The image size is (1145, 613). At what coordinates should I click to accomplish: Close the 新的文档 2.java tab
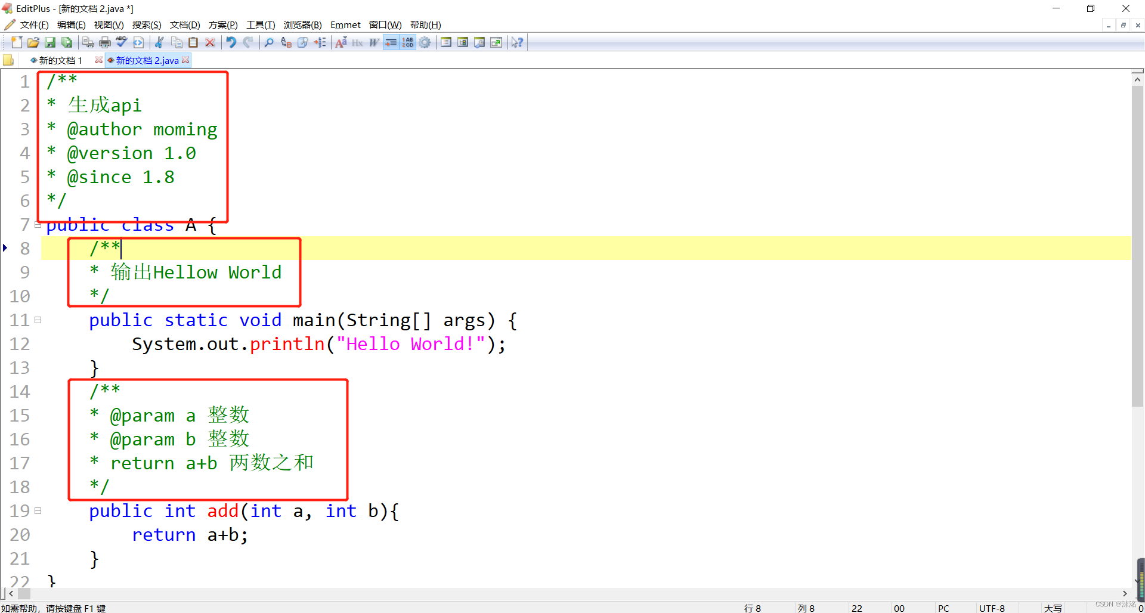(x=185, y=60)
